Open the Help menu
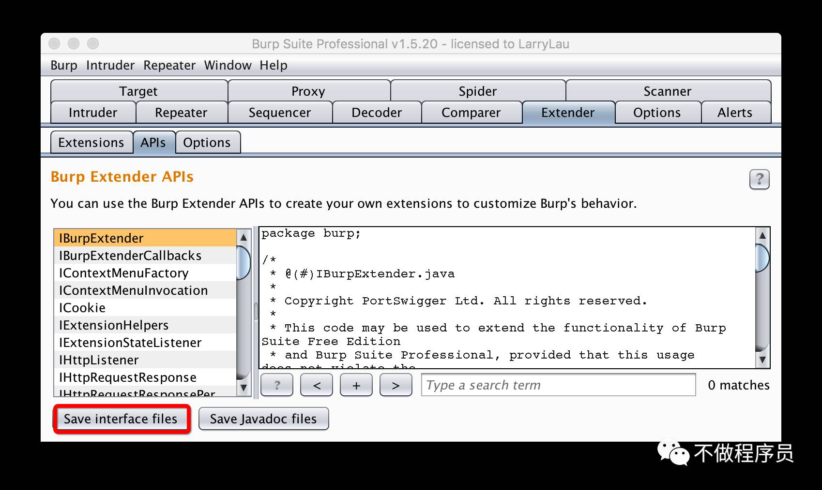822x490 pixels. 274,65
